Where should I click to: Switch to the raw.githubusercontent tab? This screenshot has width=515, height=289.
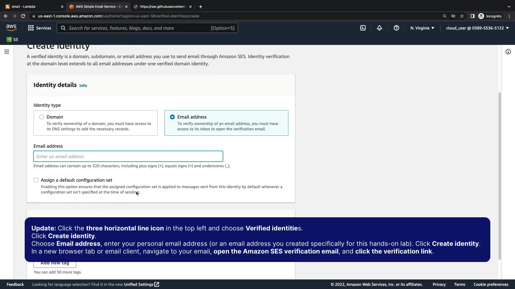pyautogui.click(x=162, y=6)
